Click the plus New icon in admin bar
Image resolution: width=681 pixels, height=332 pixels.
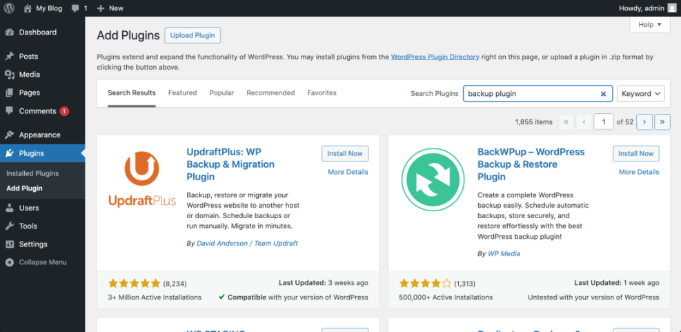[x=101, y=8]
